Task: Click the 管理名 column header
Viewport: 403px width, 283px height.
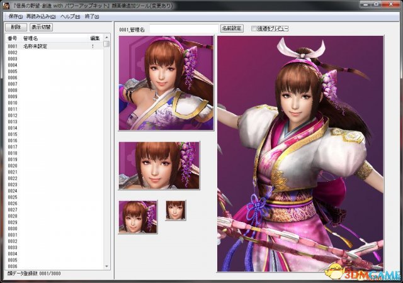Action: pyautogui.click(x=30, y=38)
